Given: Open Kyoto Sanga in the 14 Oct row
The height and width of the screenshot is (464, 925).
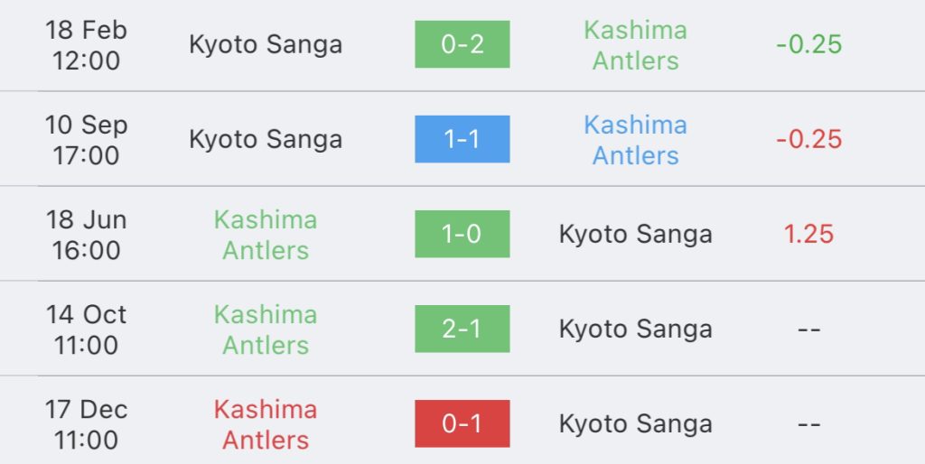Looking at the screenshot, I should (x=635, y=329).
